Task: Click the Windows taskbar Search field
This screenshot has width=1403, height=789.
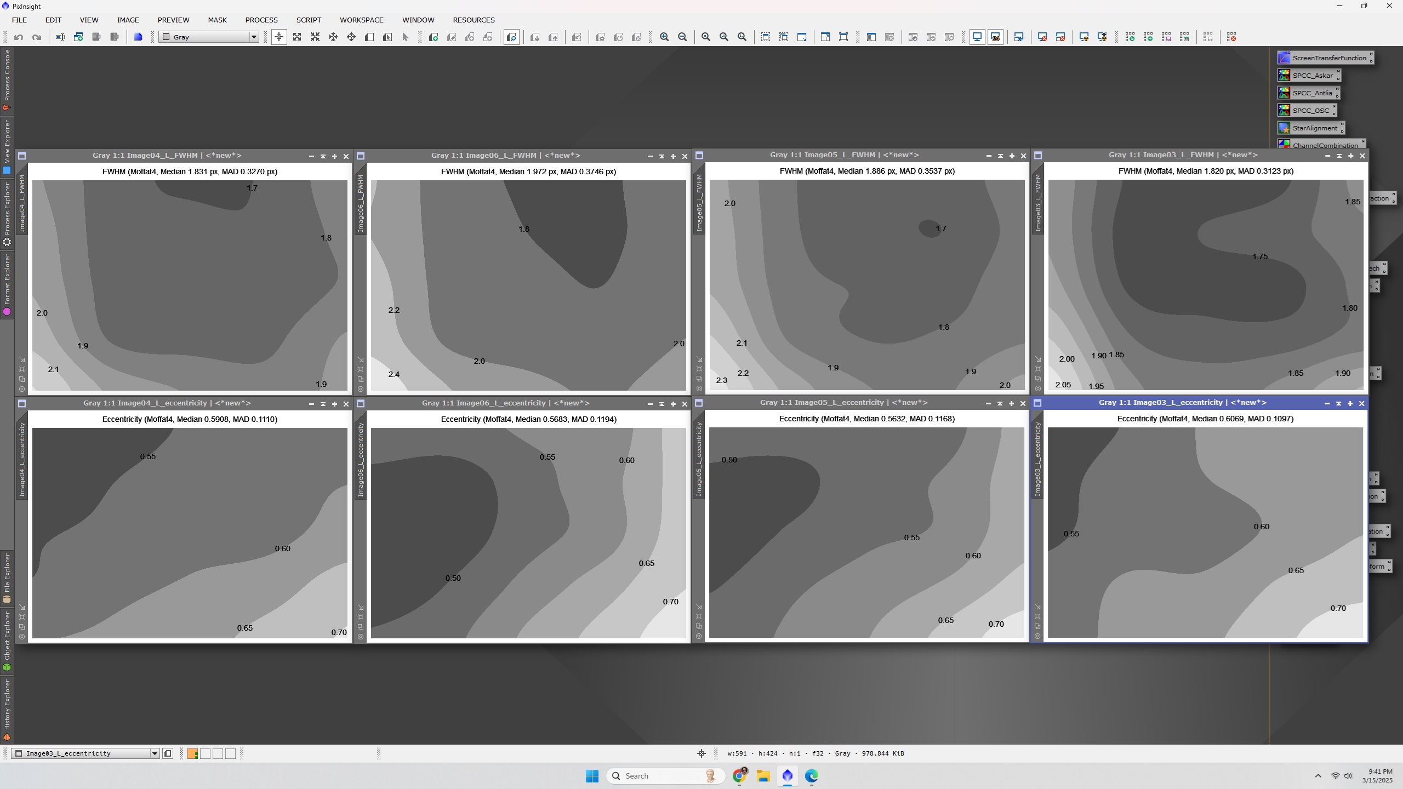Action: [x=665, y=776]
